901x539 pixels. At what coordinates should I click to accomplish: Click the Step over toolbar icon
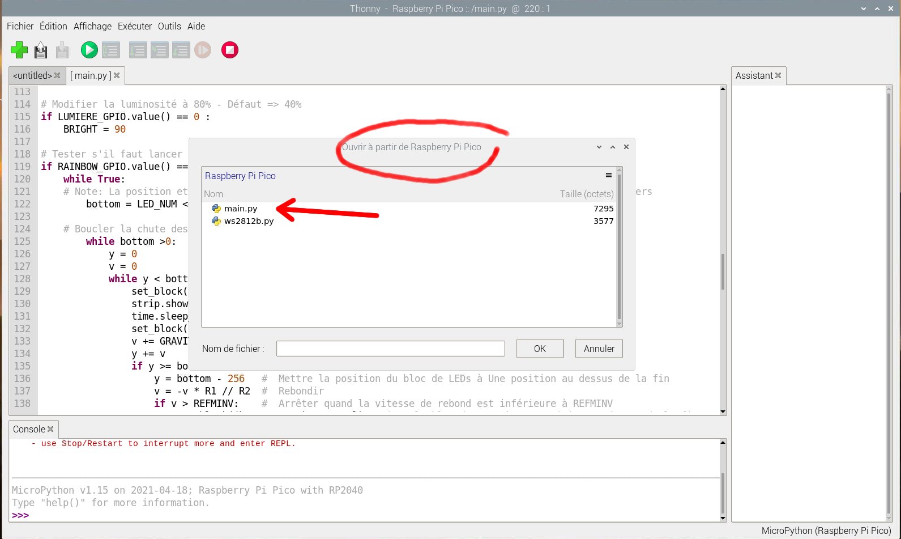(x=138, y=50)
